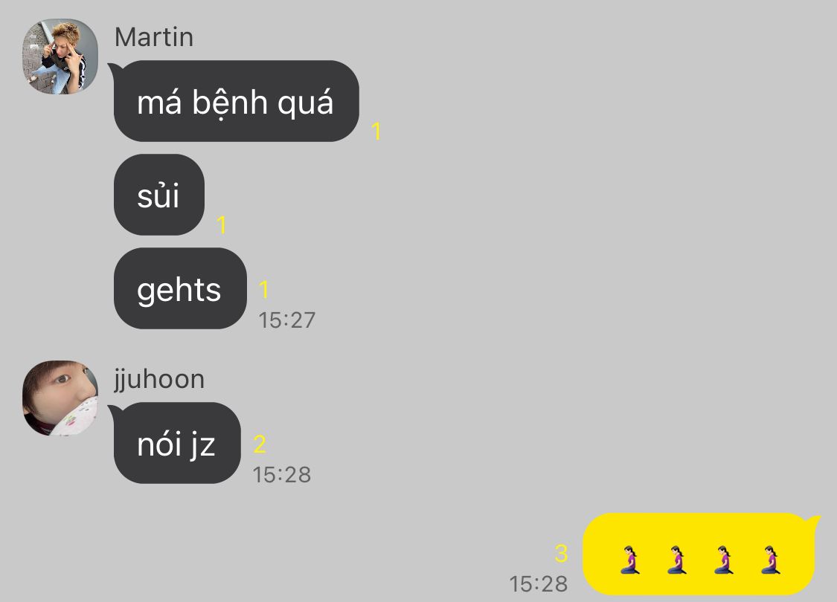Open jjuhoon's profile picture
This screenshot has height=602, width=837.
coord(60,398)
